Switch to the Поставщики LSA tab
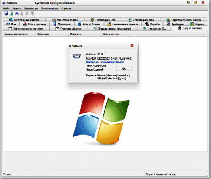The width and height of the screenshot is (211, 179). [103, 20]
